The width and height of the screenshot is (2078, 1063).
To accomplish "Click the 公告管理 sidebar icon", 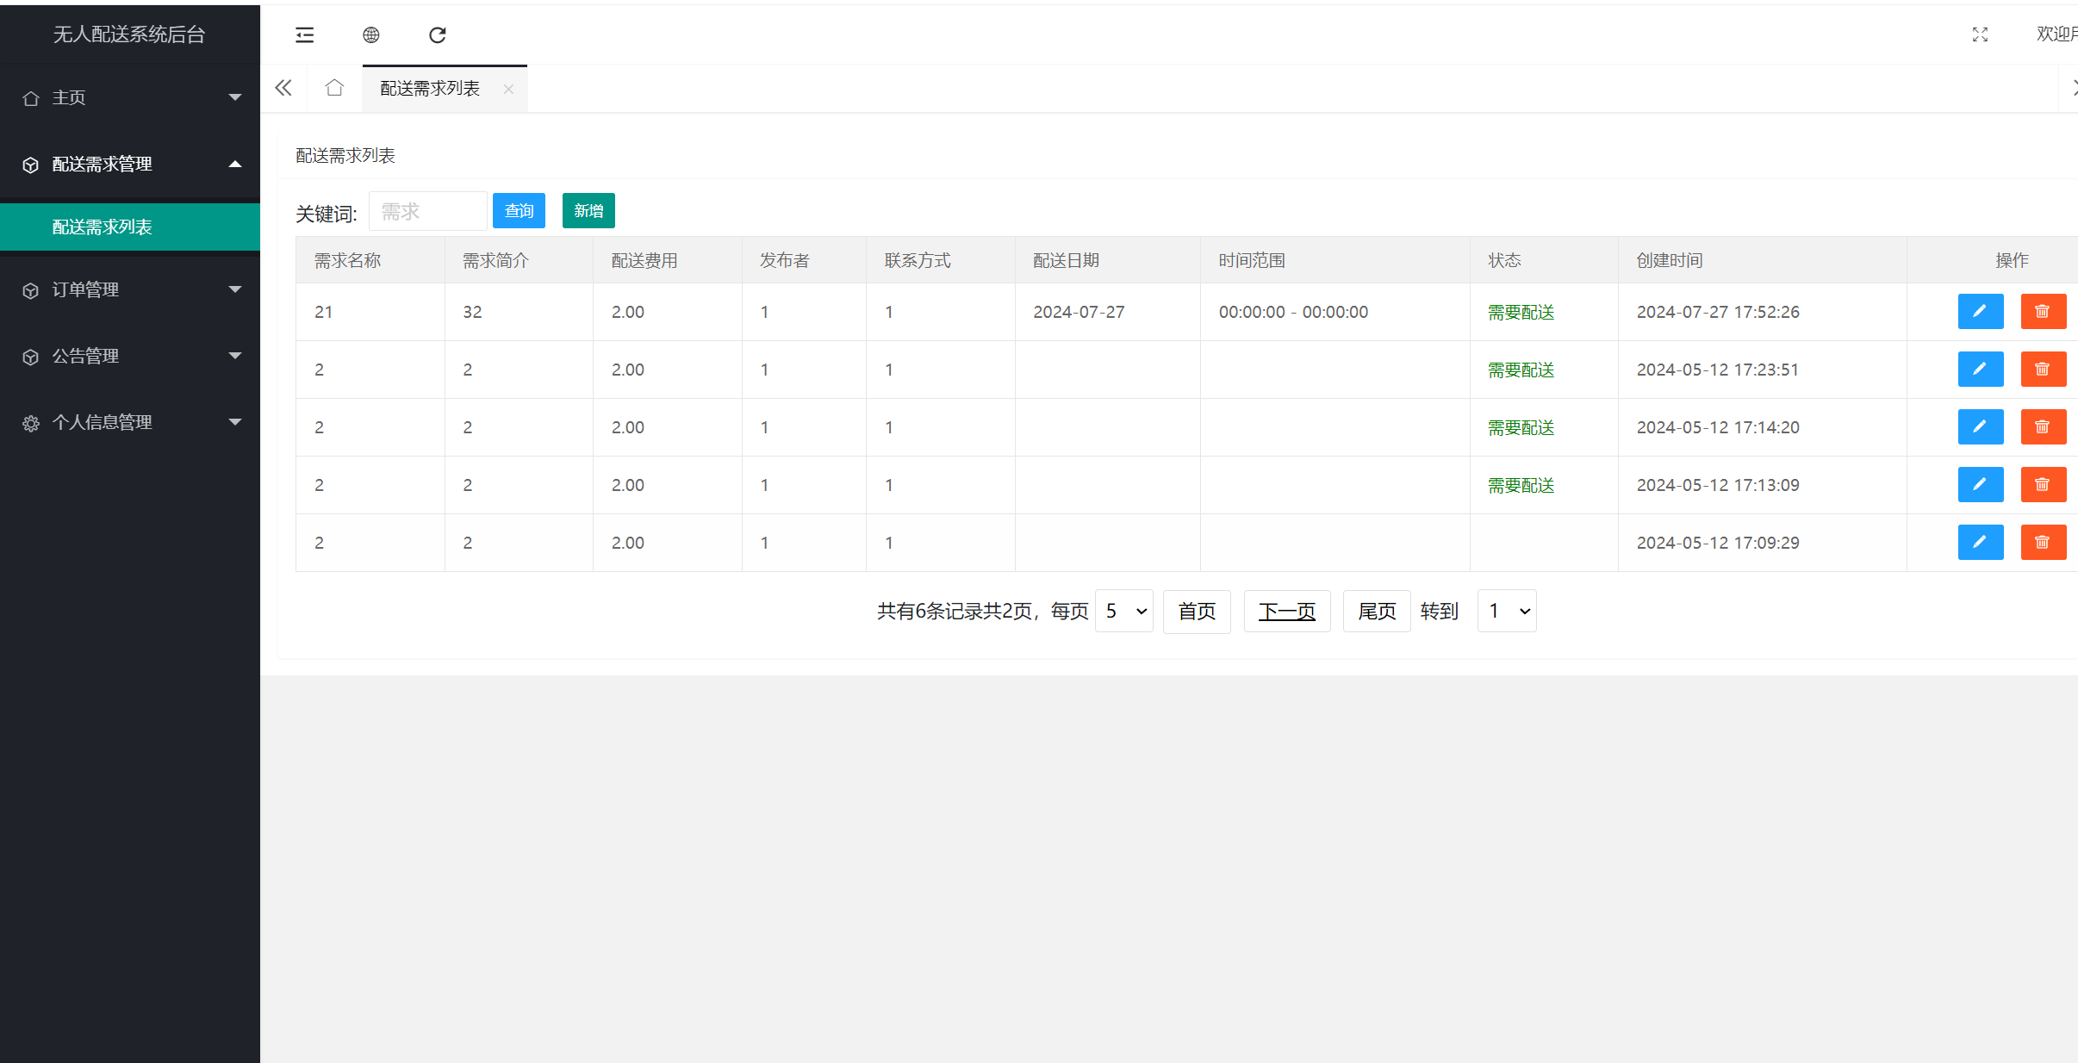I will [29, 356].
